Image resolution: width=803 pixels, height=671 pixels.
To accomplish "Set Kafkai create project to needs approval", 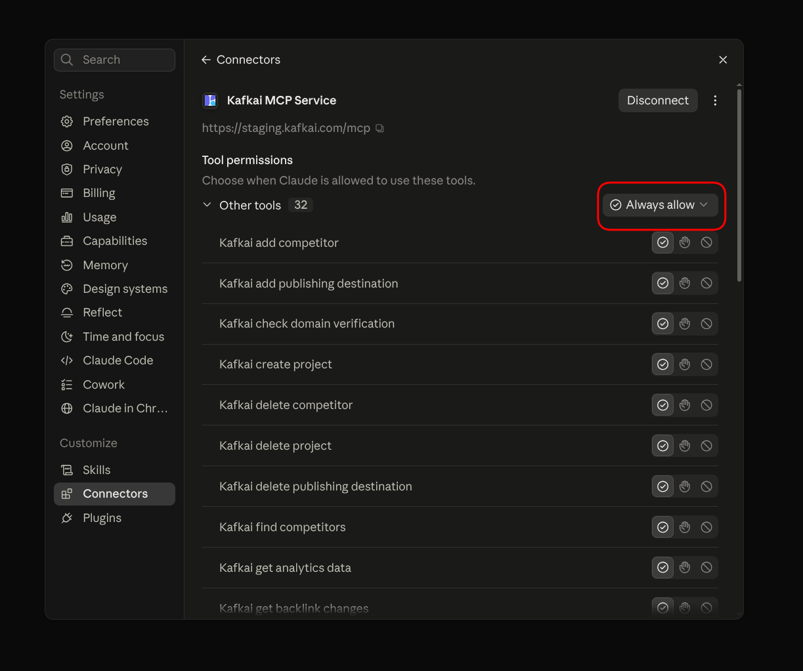I will coord(685,364).
